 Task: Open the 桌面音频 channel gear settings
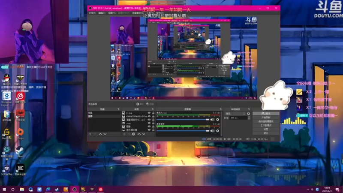(217, 131)
